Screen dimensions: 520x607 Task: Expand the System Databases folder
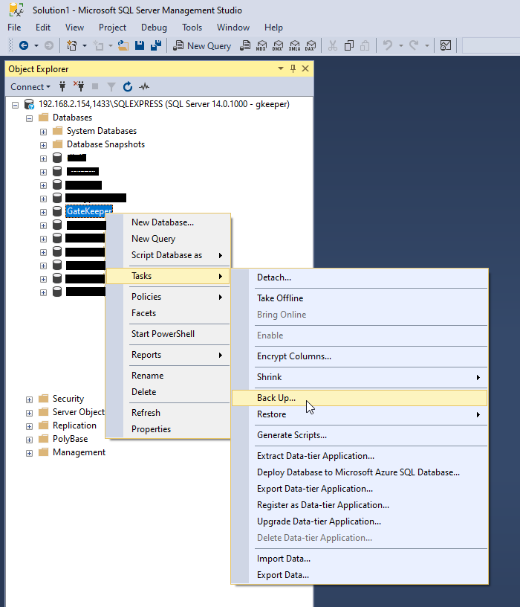[x=43, y=132]
